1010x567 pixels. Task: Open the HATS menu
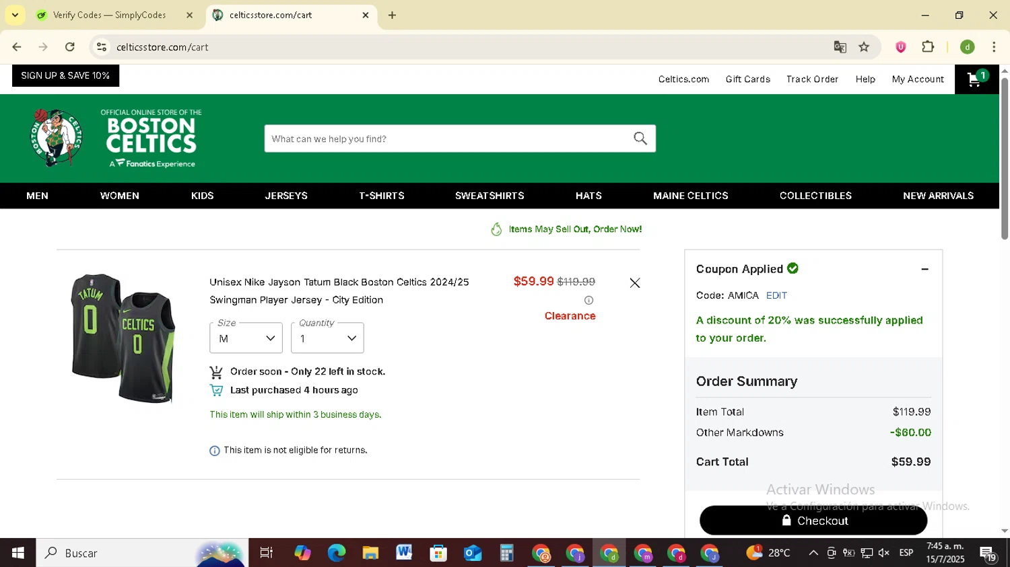pyautogui.click(x=588, y=196)
